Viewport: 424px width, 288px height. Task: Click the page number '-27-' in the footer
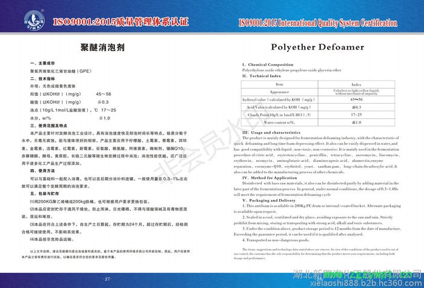pyautogui.click(x=107, y=279)
